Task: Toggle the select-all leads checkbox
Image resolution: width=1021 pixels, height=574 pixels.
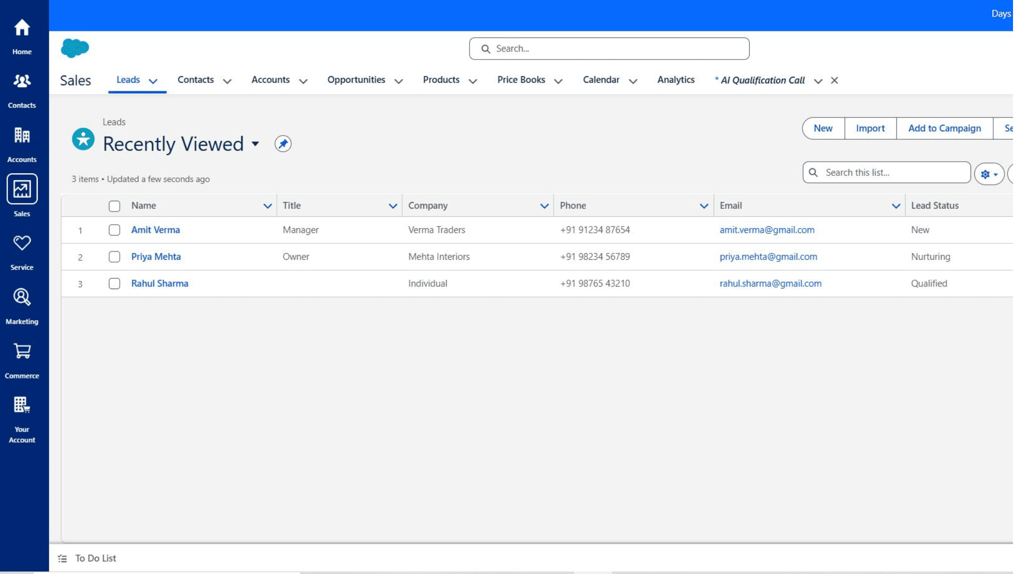Action: point(114,206)
